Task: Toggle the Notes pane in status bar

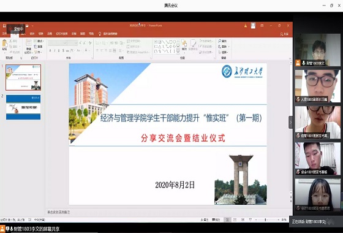Action: tap(205, 220)
